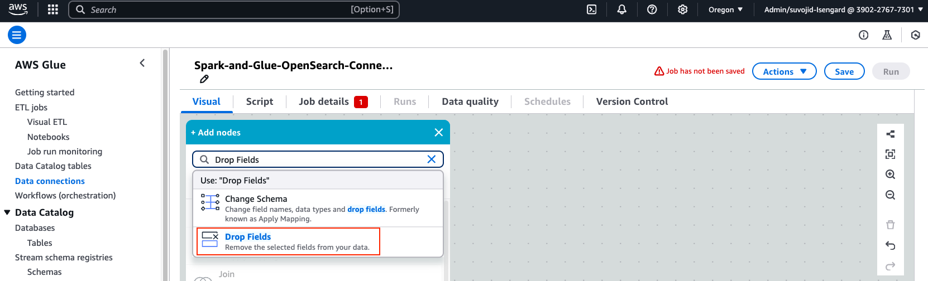928x281 pixels.
Task: Open the Admin account menu
Action: pos(843,9)
